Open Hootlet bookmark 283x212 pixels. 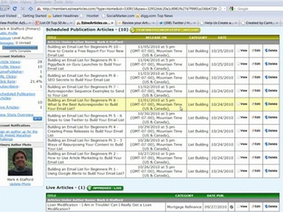[x=90, y=16]
